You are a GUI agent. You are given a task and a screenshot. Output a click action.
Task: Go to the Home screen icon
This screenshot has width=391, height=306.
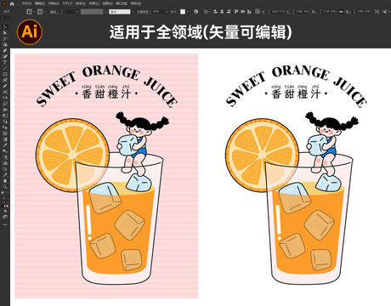pos(12,4)
